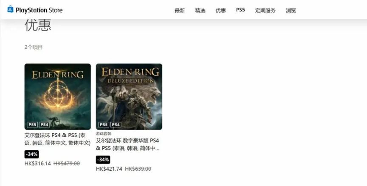Select the PS5 navigation item
The height and width of the screenshot is (186, 367).
(x=240, y=10)
